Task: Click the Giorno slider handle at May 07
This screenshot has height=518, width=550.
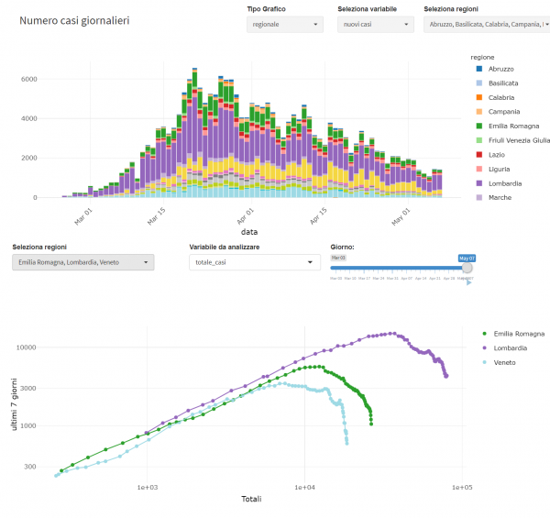Action: pyautogui.click(x=467, y=267)
